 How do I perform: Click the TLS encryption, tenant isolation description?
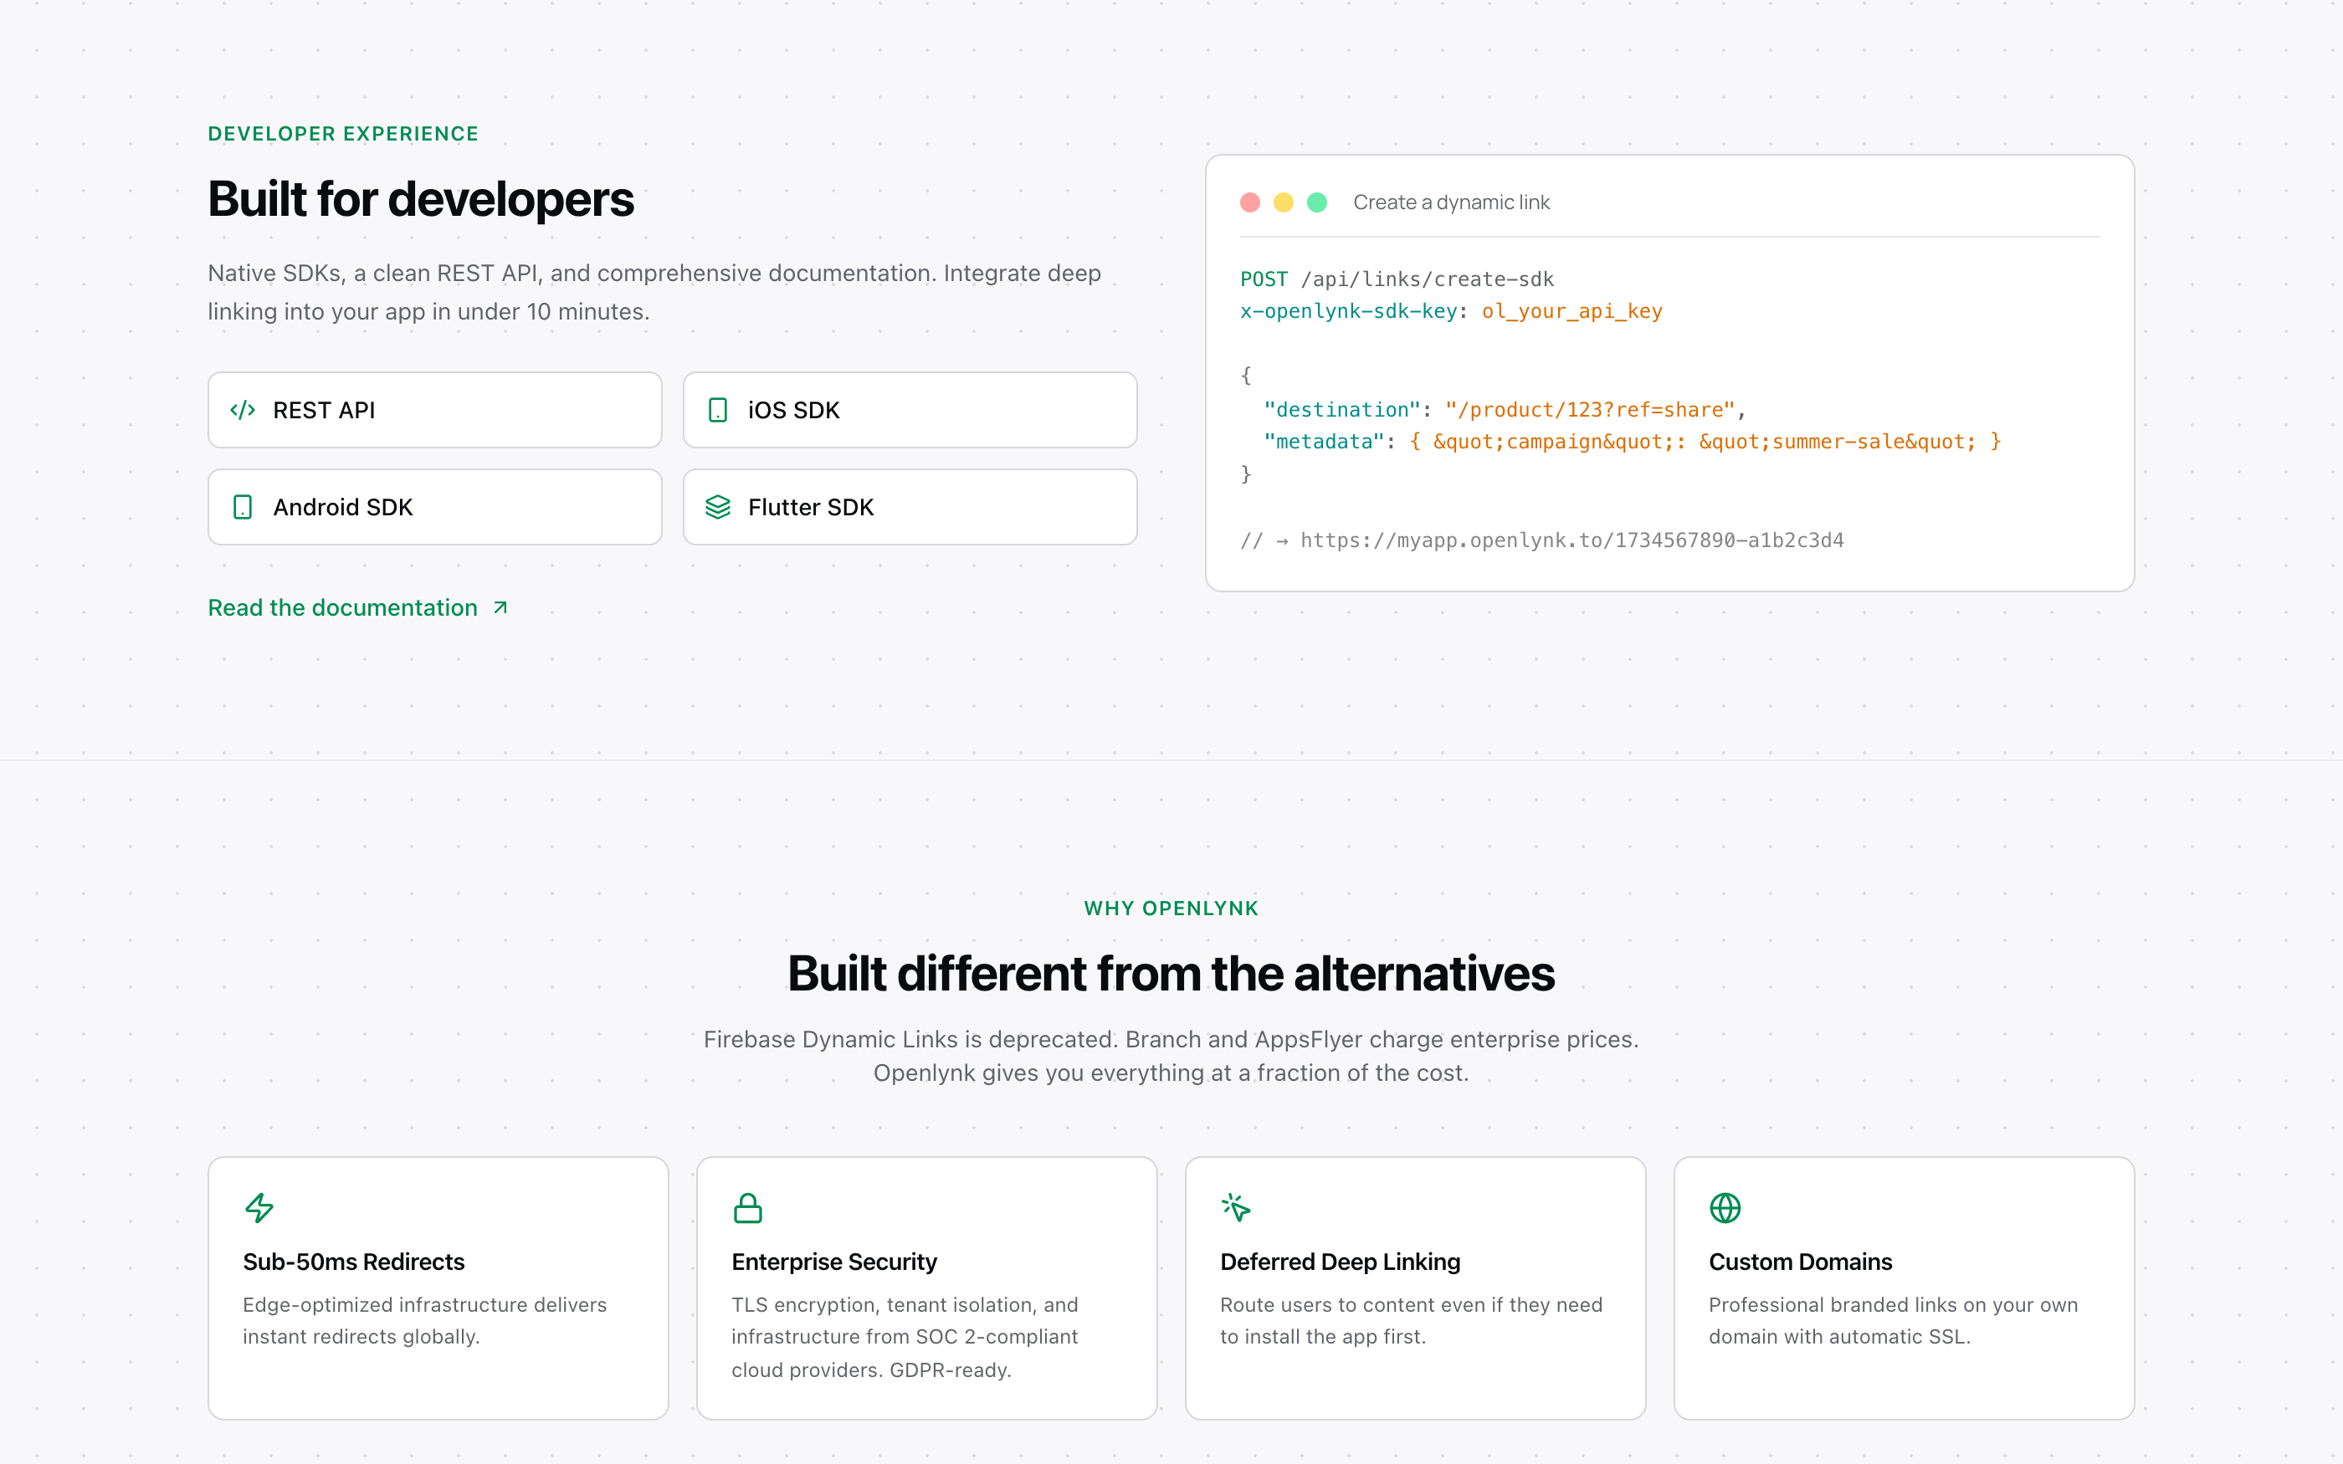coord(905,1337)
